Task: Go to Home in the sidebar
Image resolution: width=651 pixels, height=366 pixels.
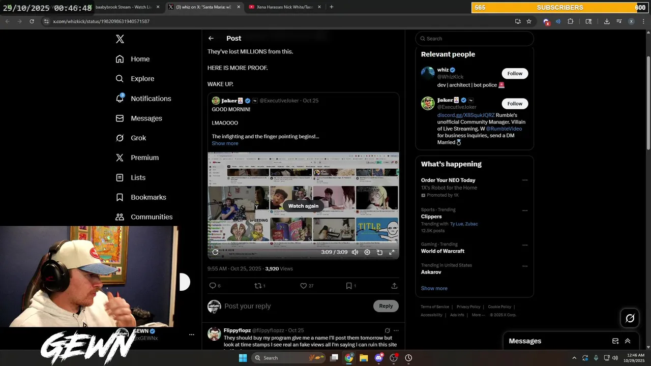Action: click(133, 59)
